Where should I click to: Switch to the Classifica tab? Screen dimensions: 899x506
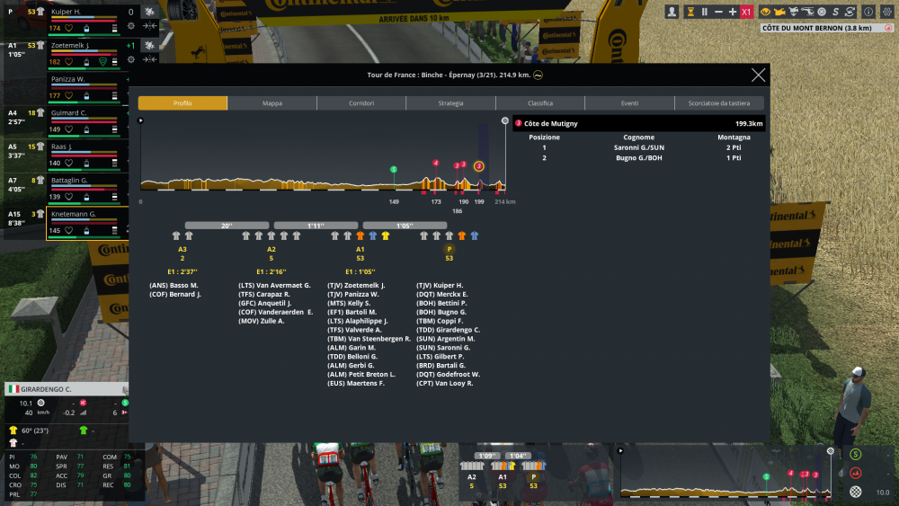(540, 103)
